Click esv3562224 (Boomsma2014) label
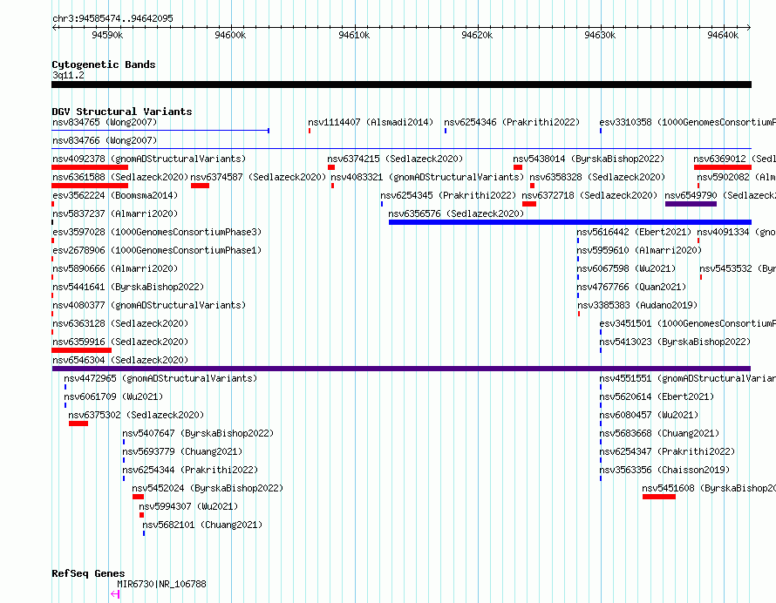776x603 pixels. (115, 195)
